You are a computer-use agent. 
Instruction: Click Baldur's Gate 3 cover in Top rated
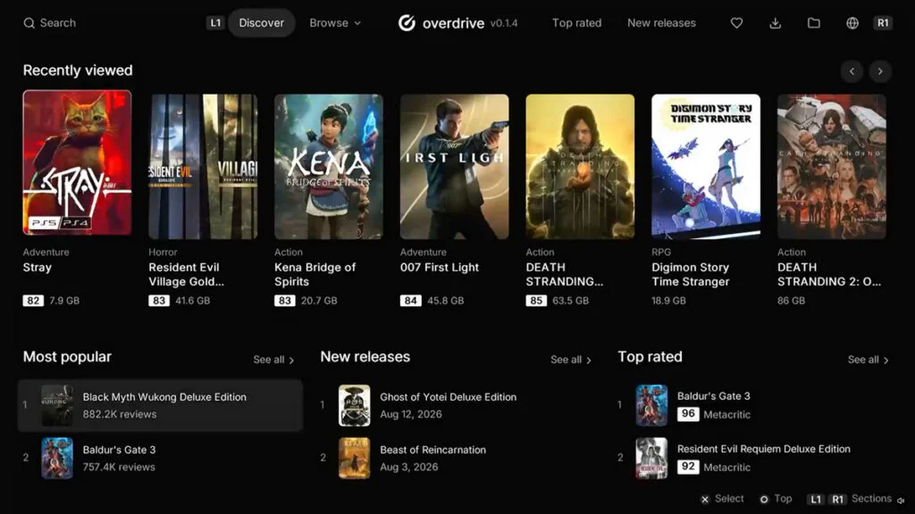point(651,405)
